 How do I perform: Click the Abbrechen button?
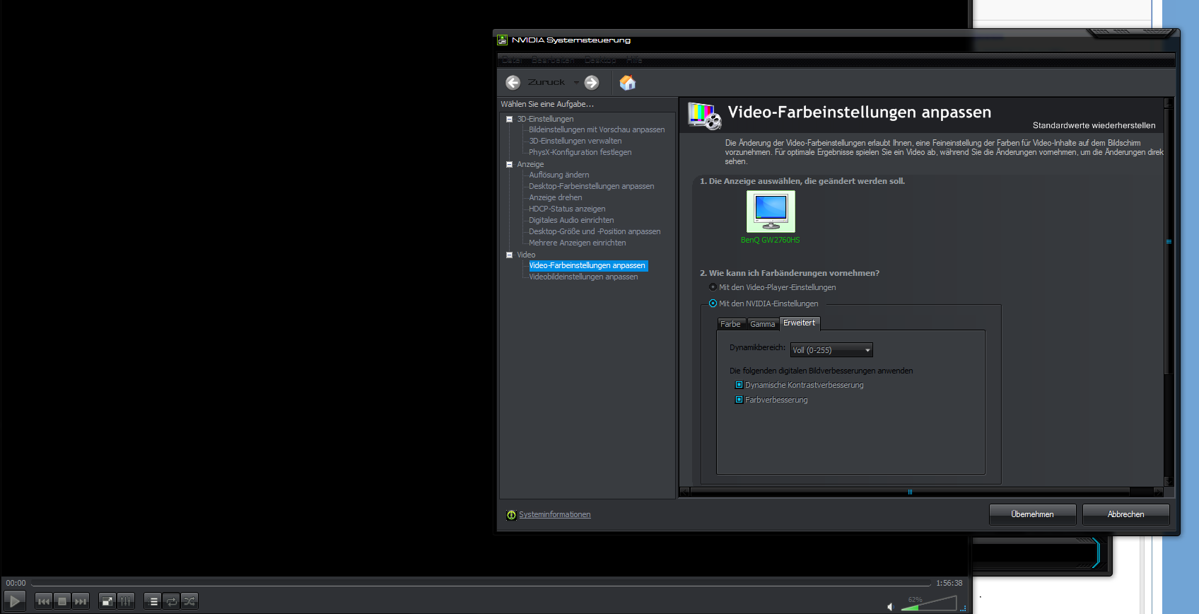[x=1125, y=514]
